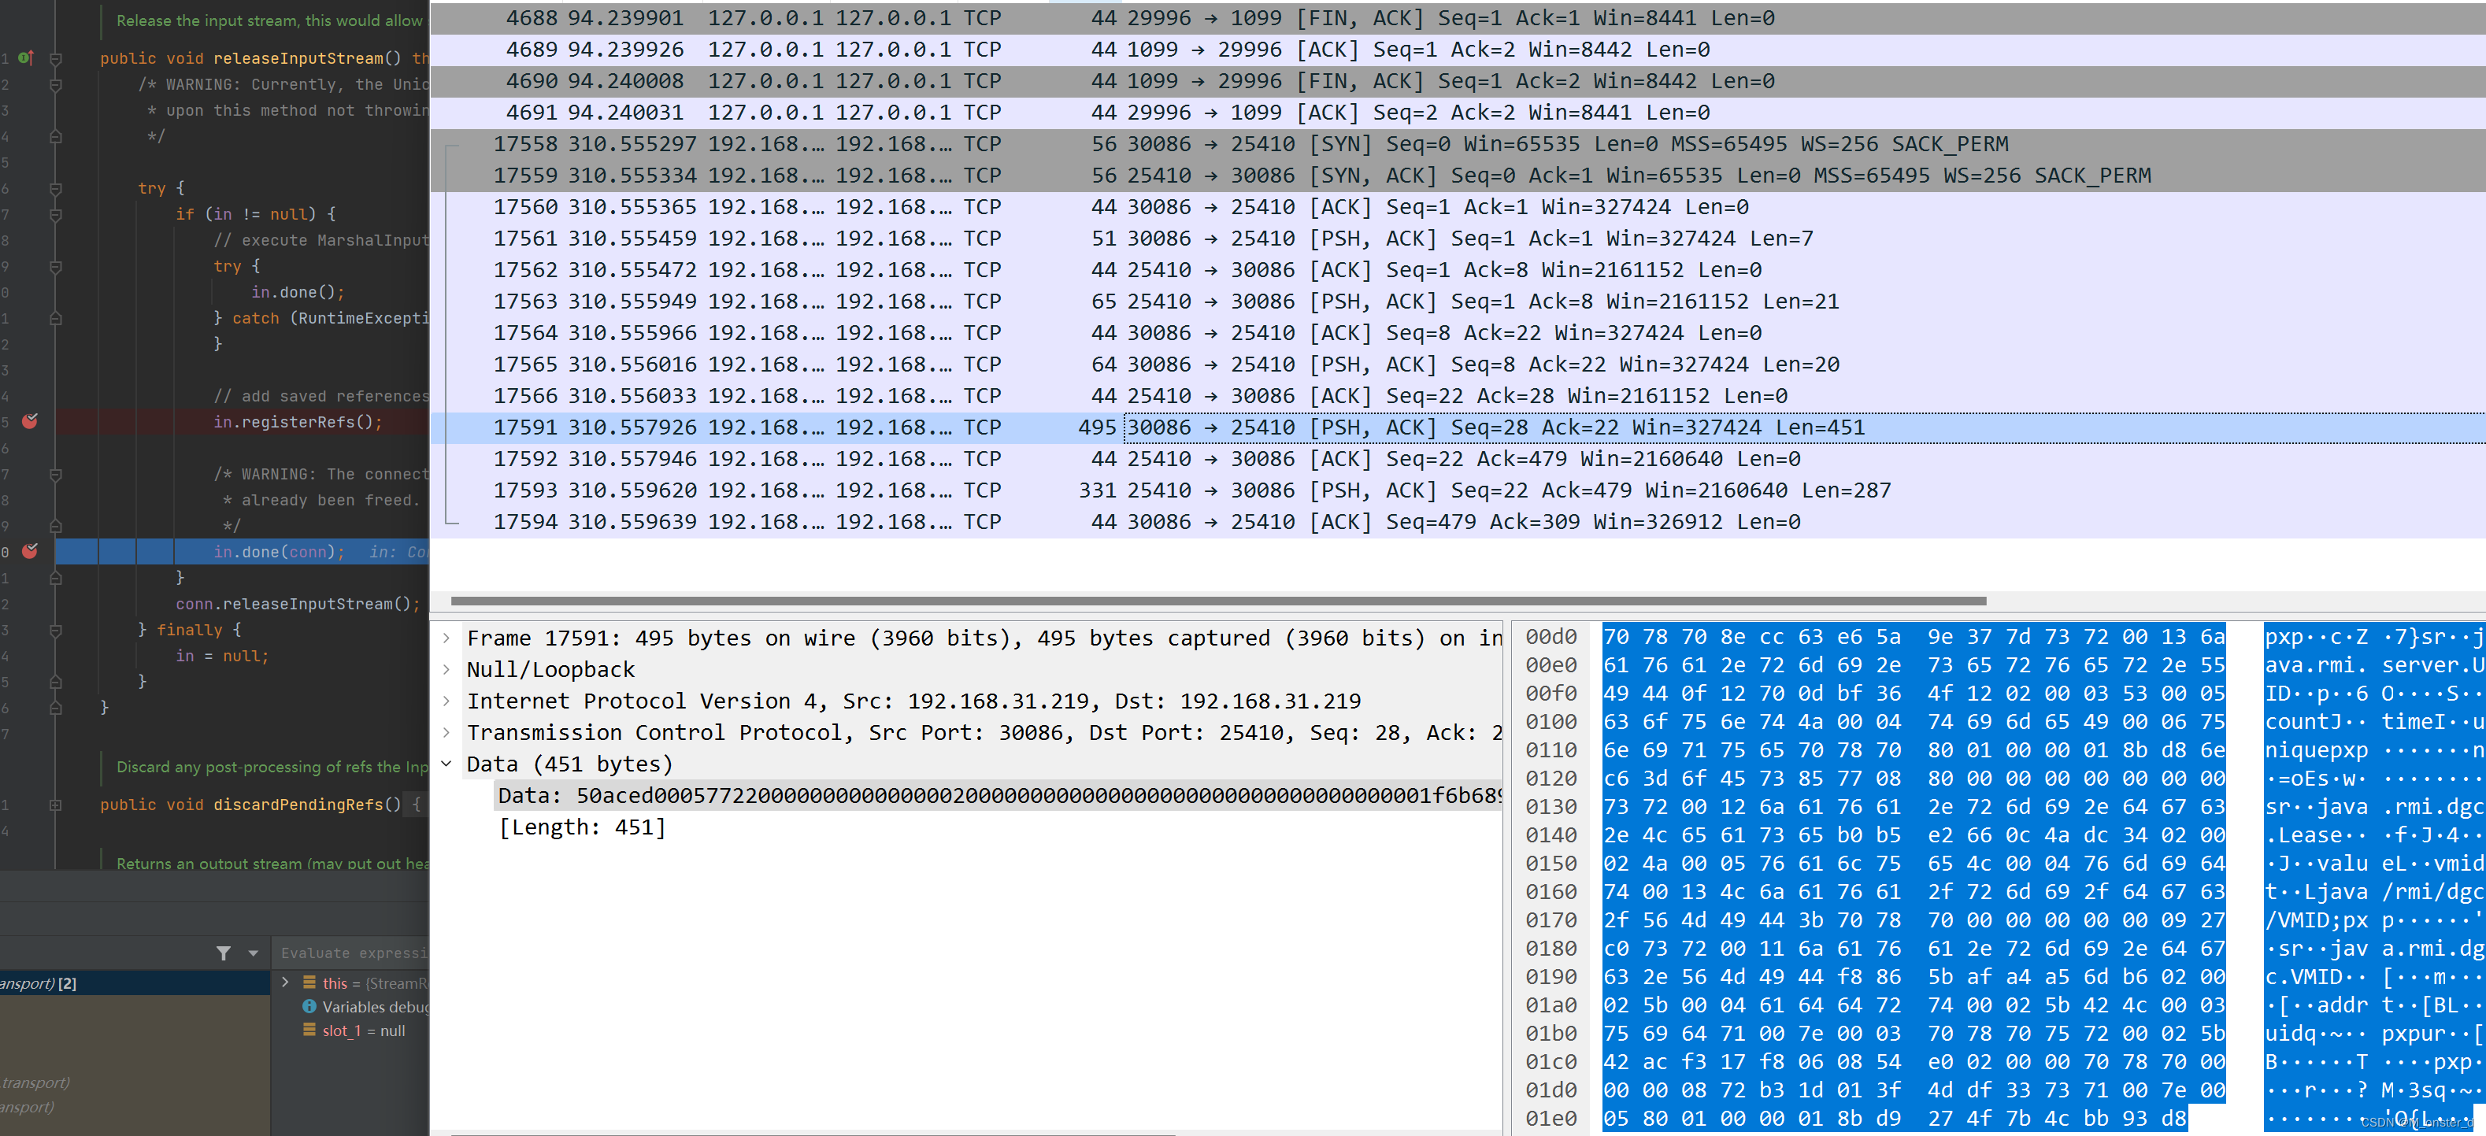Select packet 17561 with Len=7

point(1458,239)
